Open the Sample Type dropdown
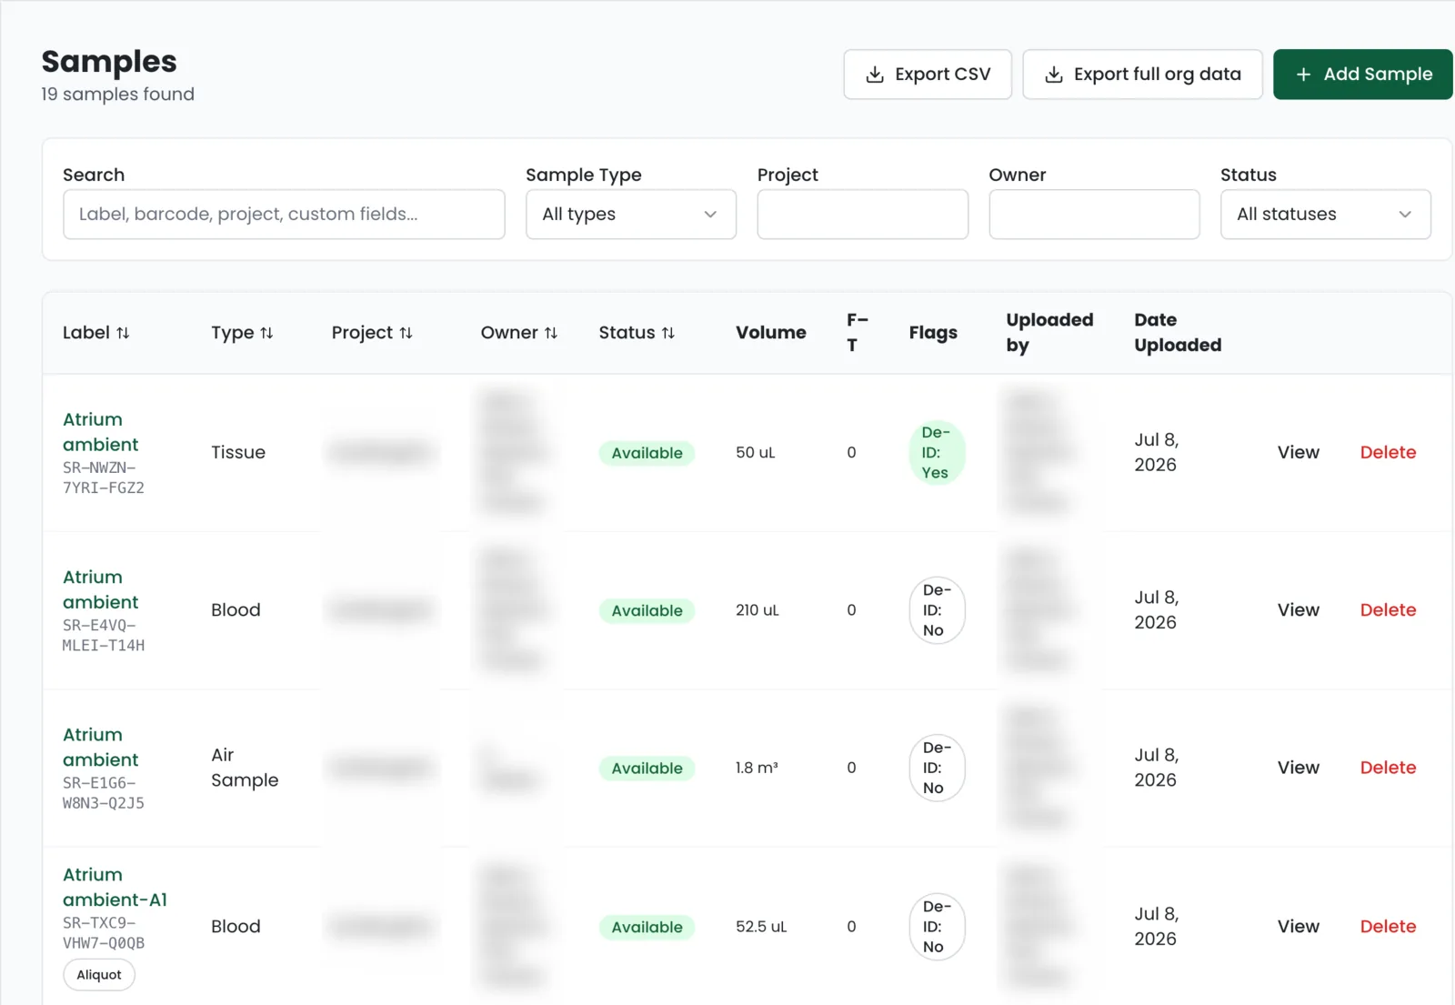 [631, 215]
